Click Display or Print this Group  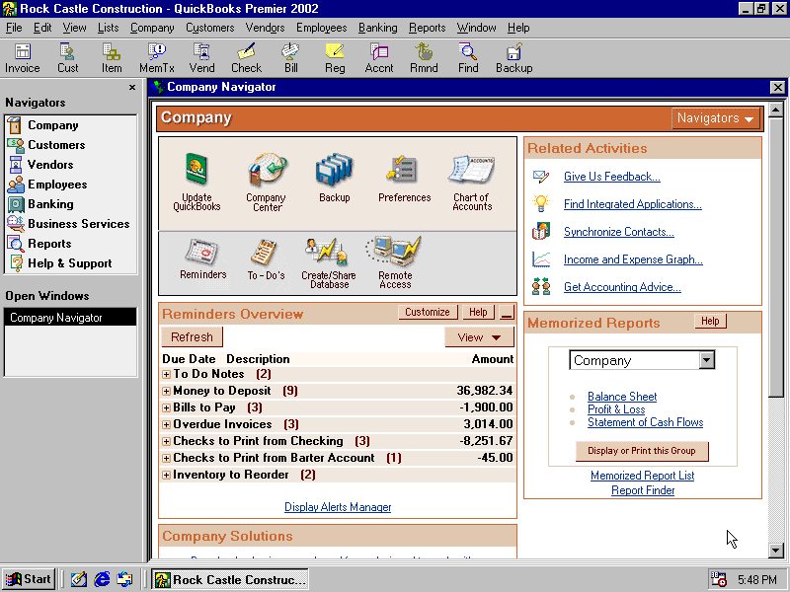[x=641, y=451]
